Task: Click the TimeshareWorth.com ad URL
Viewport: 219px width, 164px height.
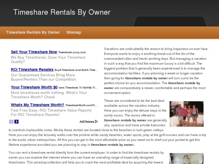Action: [81, 105]
